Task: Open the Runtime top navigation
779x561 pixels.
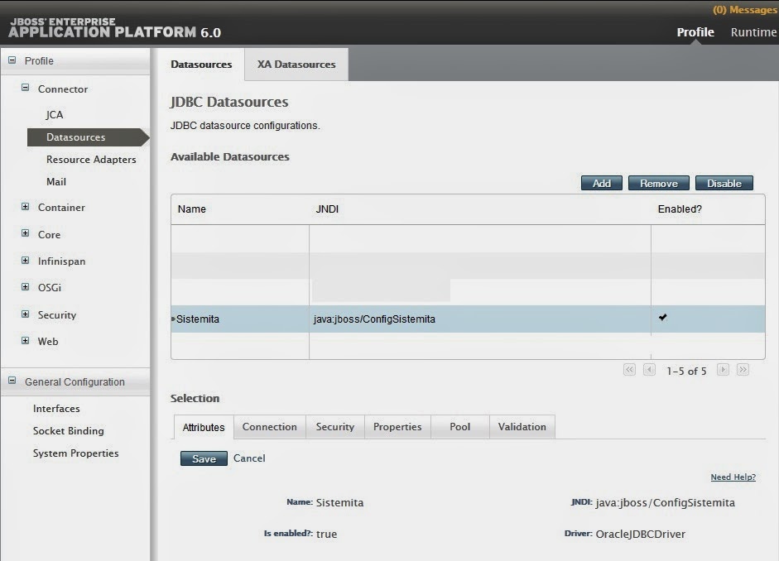Action: 753,32
